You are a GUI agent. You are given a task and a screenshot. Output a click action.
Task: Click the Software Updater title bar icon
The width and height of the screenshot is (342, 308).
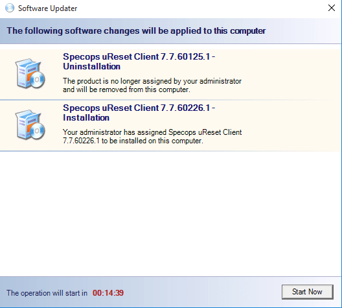click(10, 8)
